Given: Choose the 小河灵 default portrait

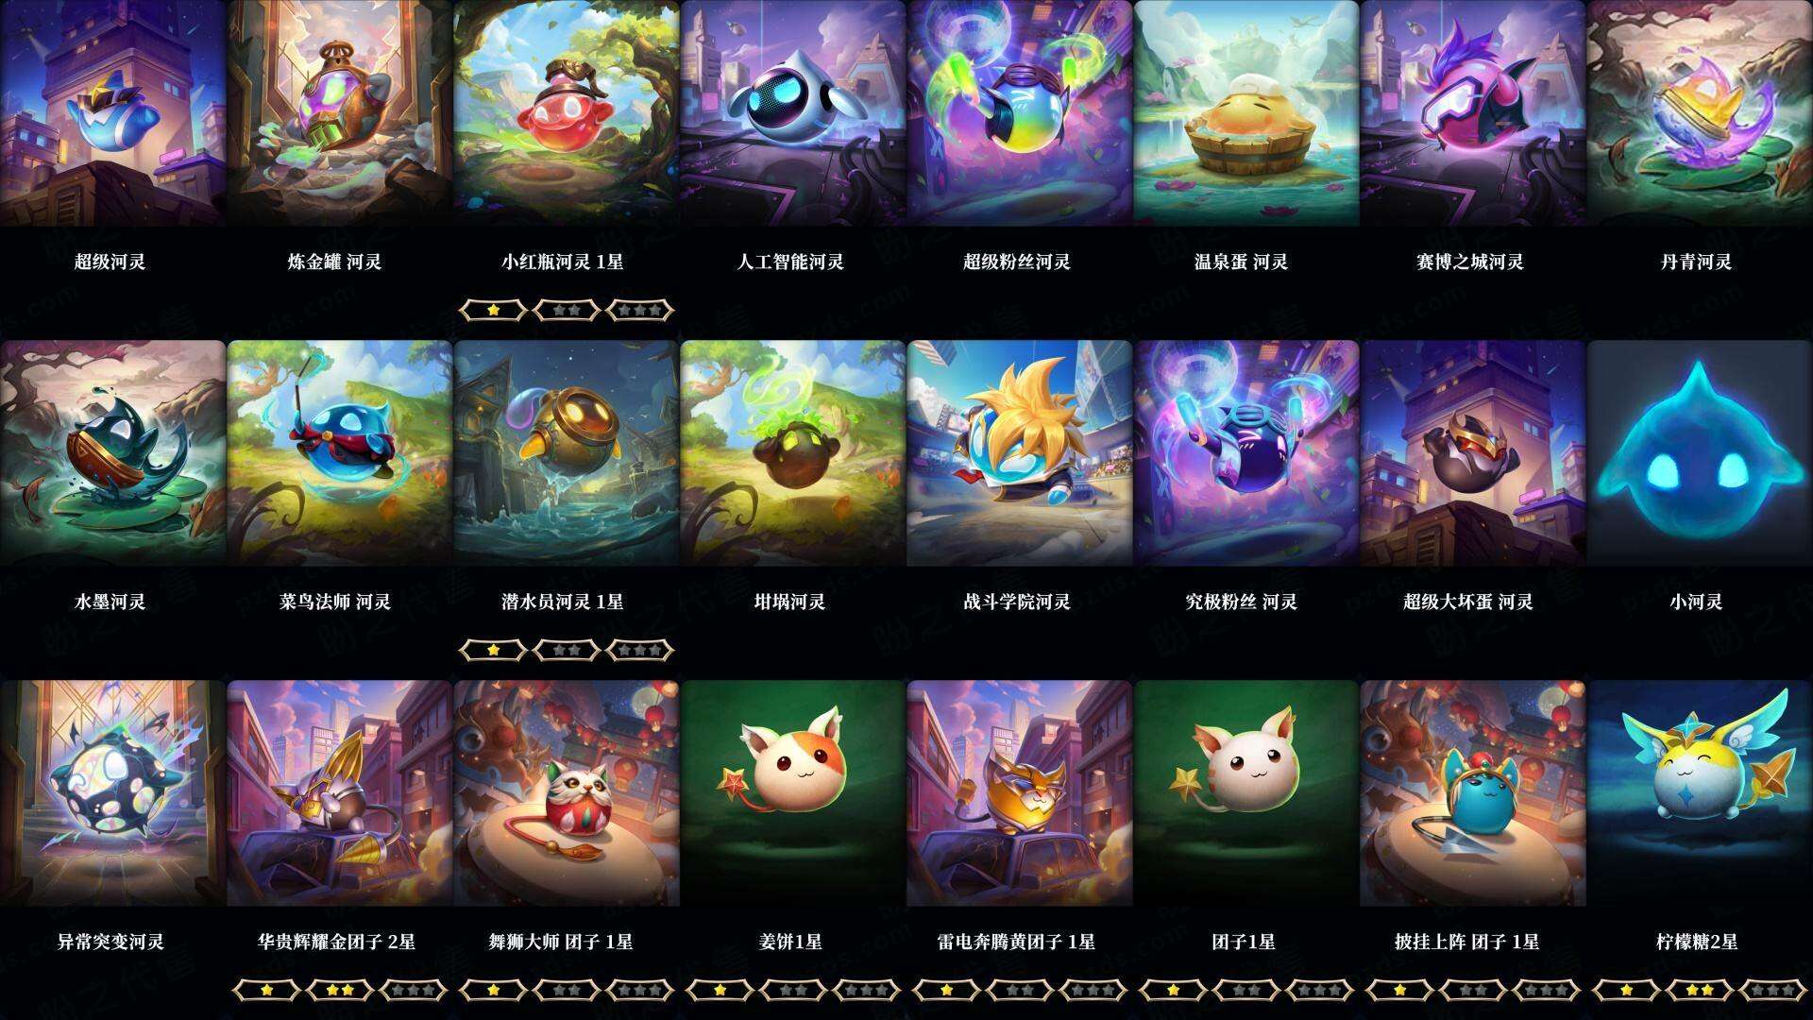Looking at the screenshot, I should (x=1699, y=453).
